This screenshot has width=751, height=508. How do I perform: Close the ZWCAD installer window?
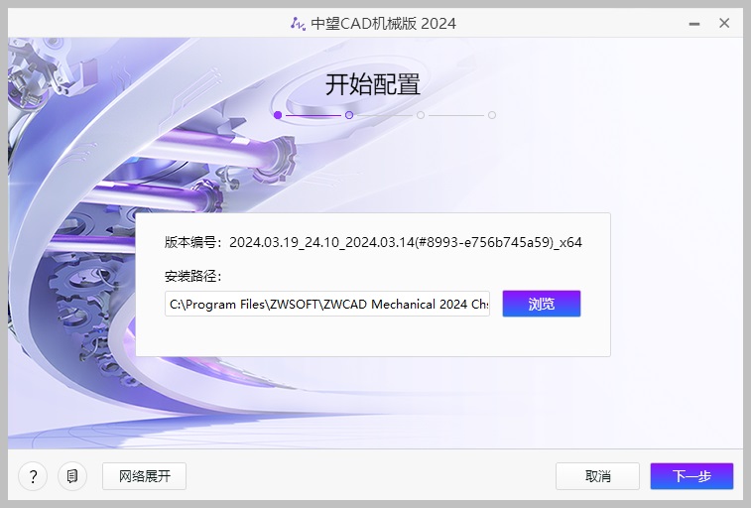[x=725, y=23]
